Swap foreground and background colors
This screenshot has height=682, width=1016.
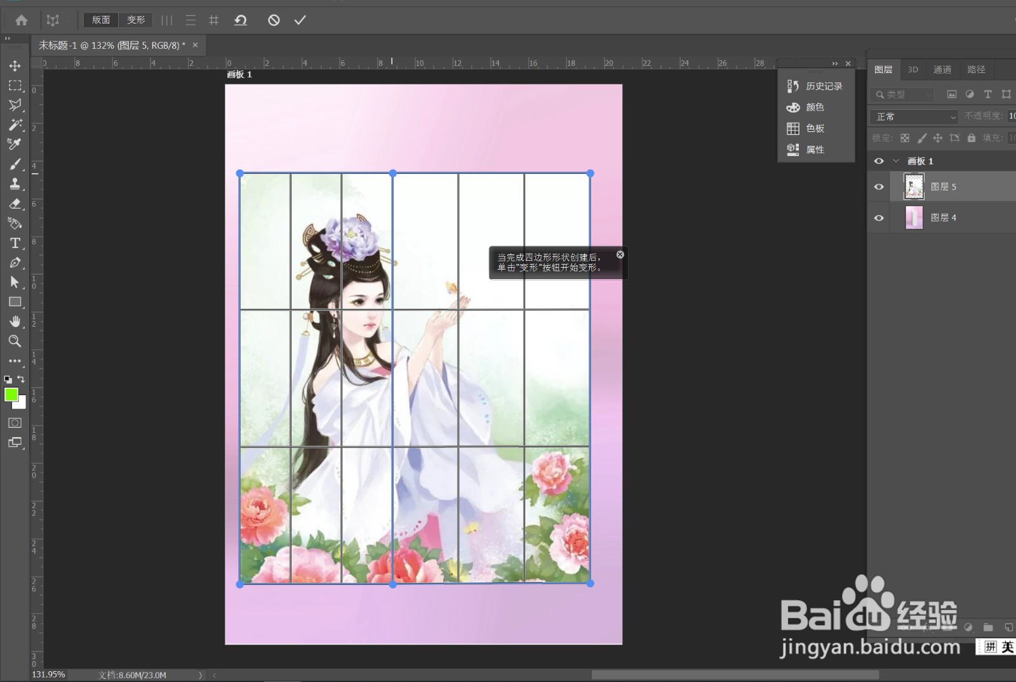point(21,379)
